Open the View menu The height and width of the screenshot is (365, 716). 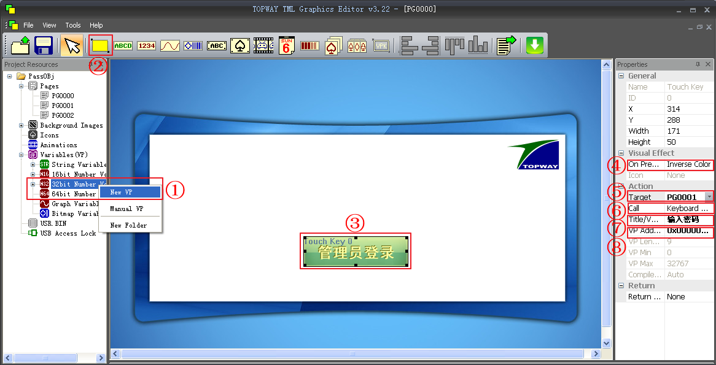click(x=49, y=25)
